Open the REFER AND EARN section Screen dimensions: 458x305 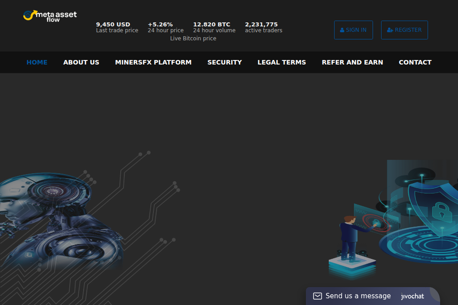[x=352, y=62]
